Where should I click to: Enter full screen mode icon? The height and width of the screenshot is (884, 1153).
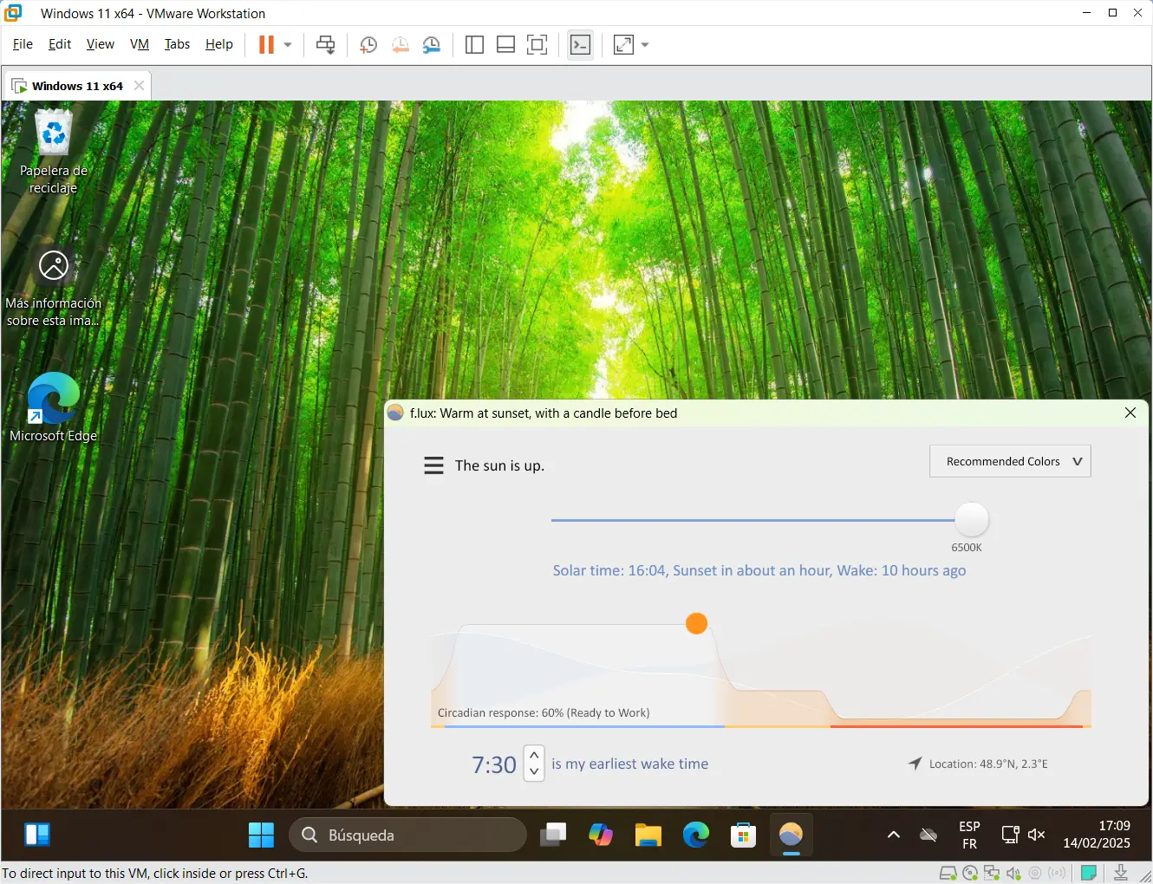pyautogui.click(x=537, y=45)
